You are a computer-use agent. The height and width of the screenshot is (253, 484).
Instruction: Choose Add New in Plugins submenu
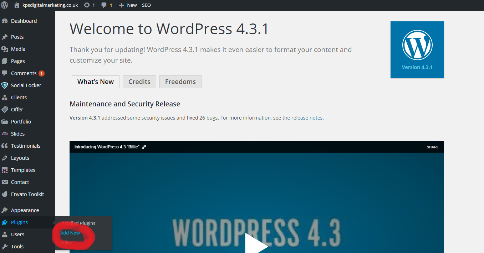click(x=70, y=233)
